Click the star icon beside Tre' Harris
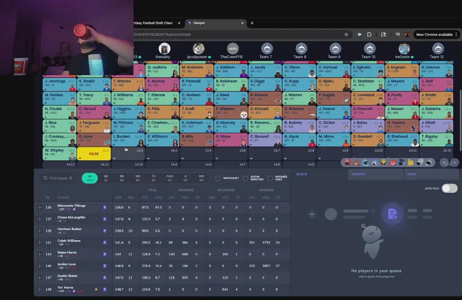 click(96, 290)
